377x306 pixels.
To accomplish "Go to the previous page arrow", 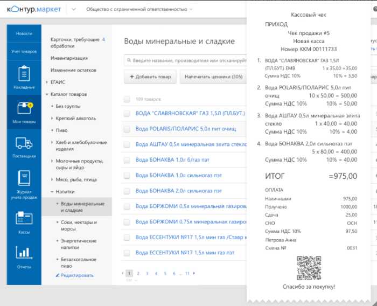I will (123, 273).
